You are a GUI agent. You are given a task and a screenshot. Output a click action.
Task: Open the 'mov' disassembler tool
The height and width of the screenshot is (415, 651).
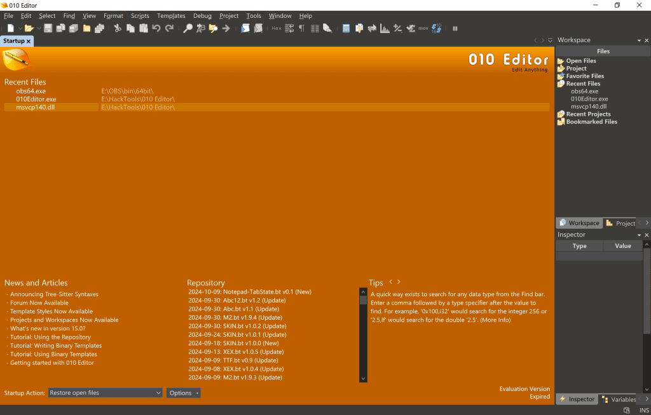click(423, 28)
